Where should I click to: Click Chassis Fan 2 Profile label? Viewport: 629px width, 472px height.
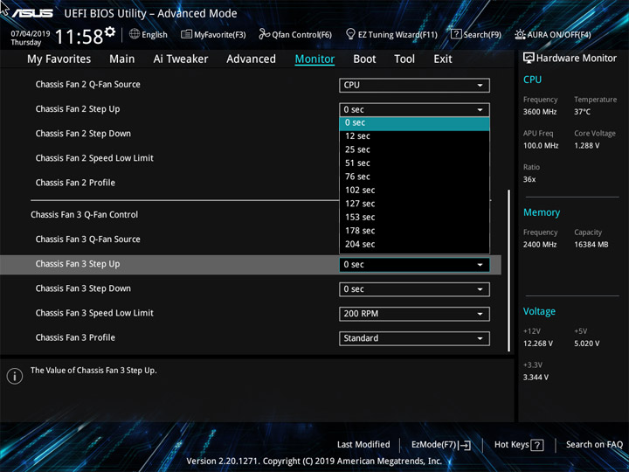point(75,183)
